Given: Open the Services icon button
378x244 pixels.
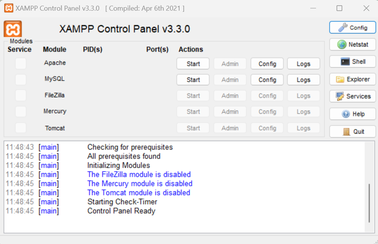Looking at the screenshot, I should [353, 96].
